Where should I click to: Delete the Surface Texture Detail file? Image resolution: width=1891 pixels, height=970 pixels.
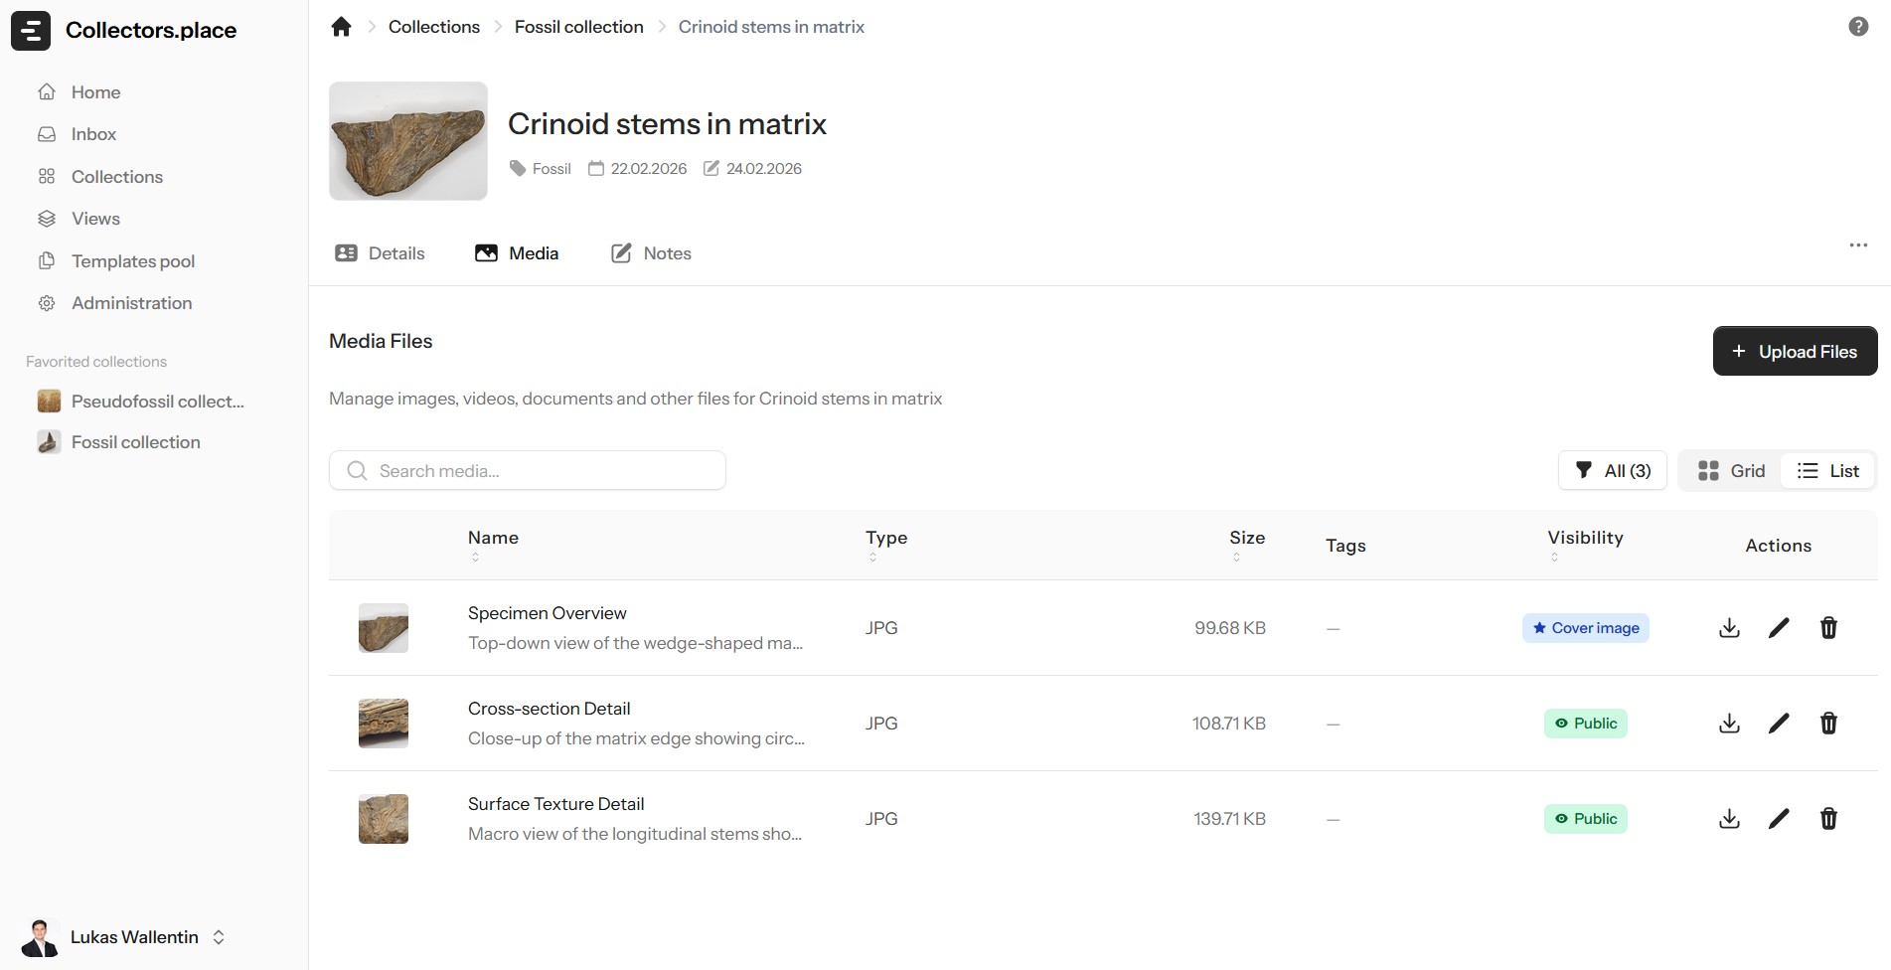coord(1828,818)
